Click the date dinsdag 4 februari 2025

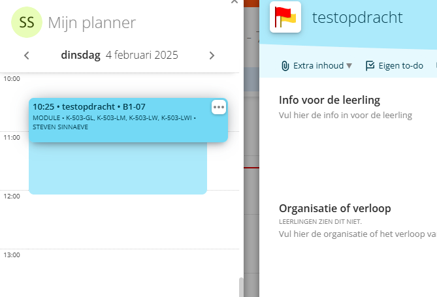coord(119,55)
